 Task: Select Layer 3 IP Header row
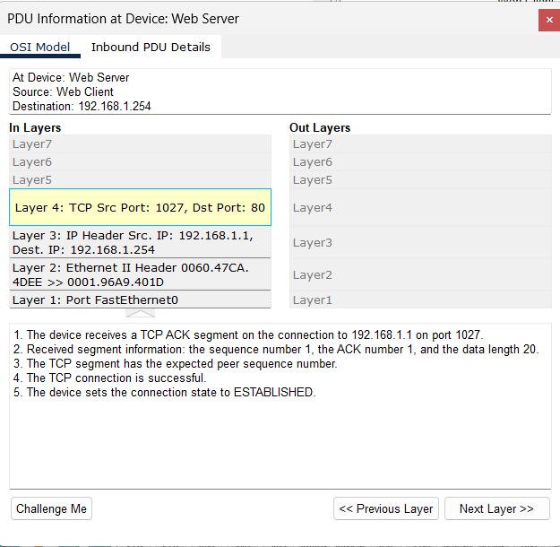(140, 242)
